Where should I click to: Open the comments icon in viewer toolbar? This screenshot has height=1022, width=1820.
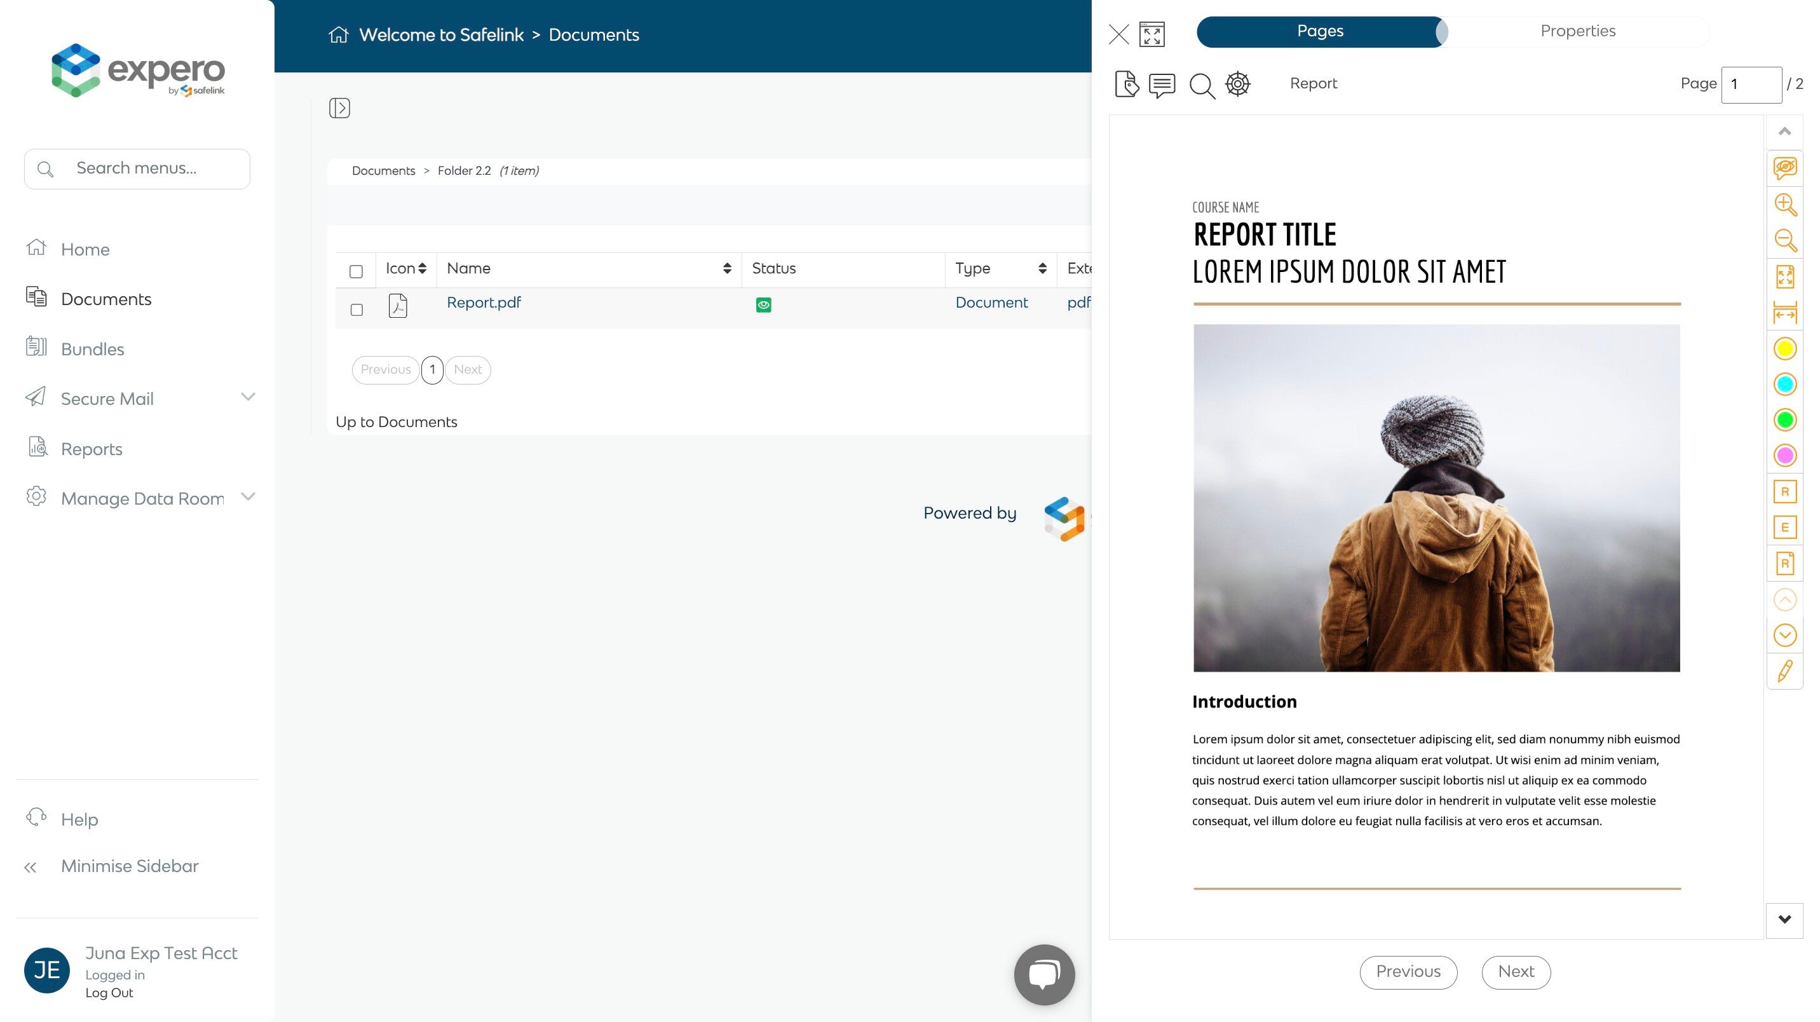pyautogui.click(x=1162, y=85)
